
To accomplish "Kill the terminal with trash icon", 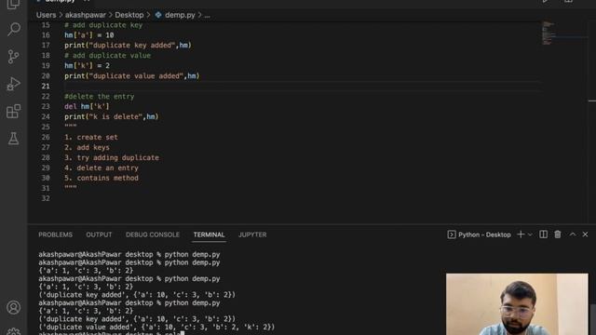I will coord(558,234).
